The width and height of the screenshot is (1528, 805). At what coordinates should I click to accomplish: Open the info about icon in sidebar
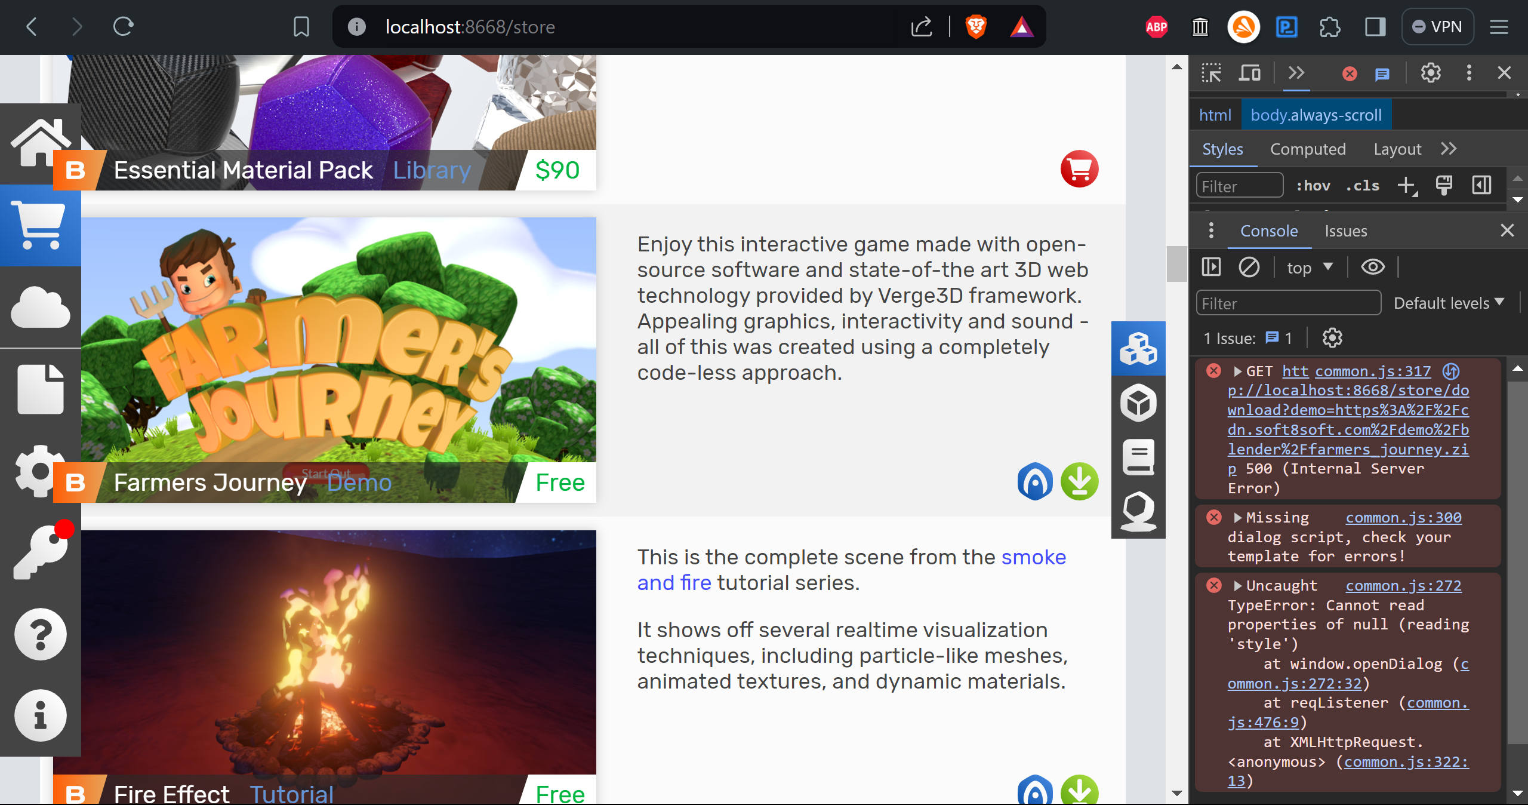click(x=40, y=715)
